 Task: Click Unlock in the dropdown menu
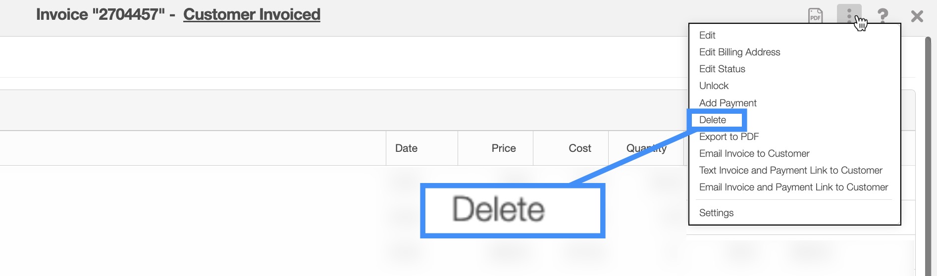tap(714, 86)
